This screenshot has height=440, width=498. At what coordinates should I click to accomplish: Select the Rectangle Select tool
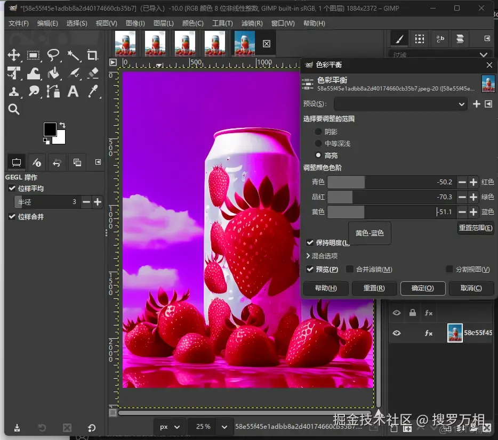[34, 55]
